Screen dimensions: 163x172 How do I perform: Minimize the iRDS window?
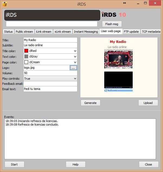[x=138, y=4]
